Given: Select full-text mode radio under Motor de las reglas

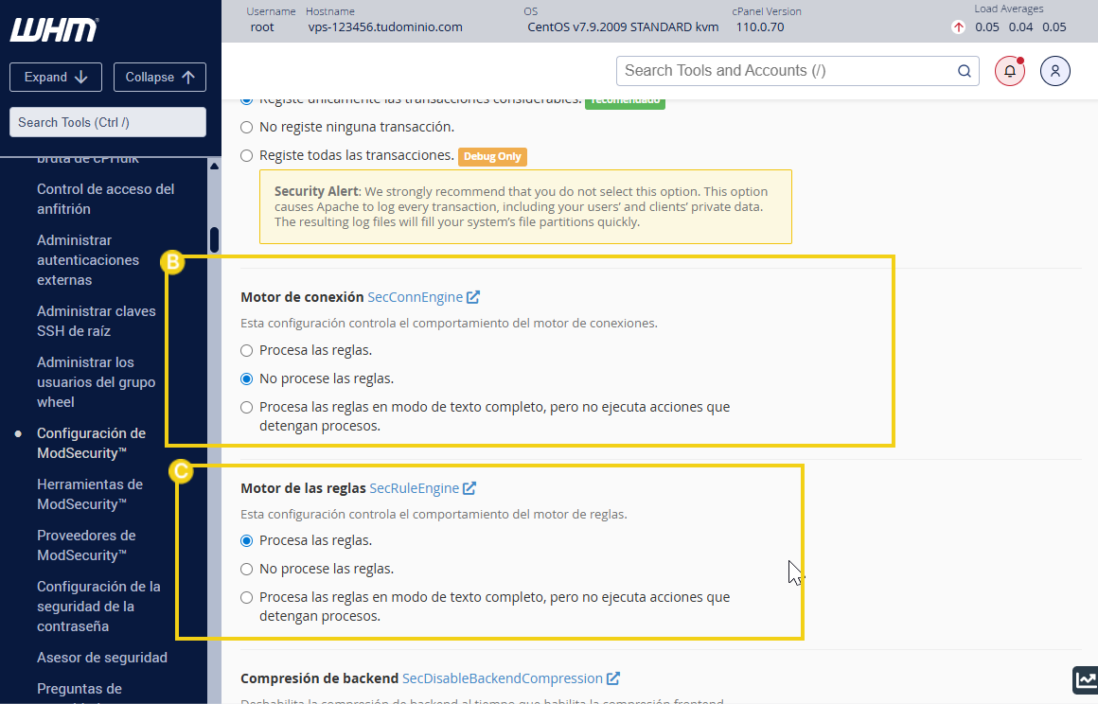Looking at the screenshot, I should tap(246, 598).
